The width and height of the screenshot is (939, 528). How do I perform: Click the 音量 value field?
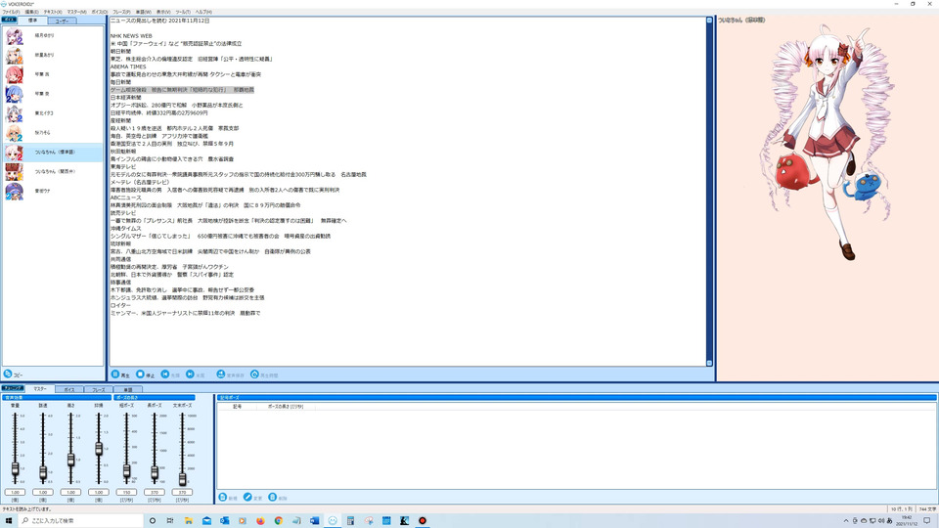[15, 492]
